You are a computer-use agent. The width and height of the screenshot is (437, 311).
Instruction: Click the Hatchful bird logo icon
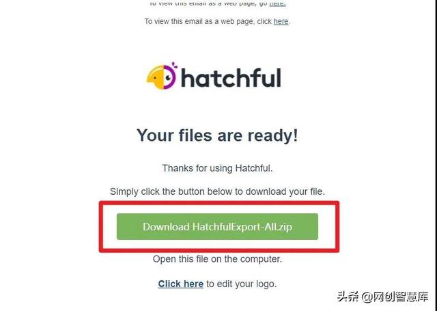tap(161, 76)
